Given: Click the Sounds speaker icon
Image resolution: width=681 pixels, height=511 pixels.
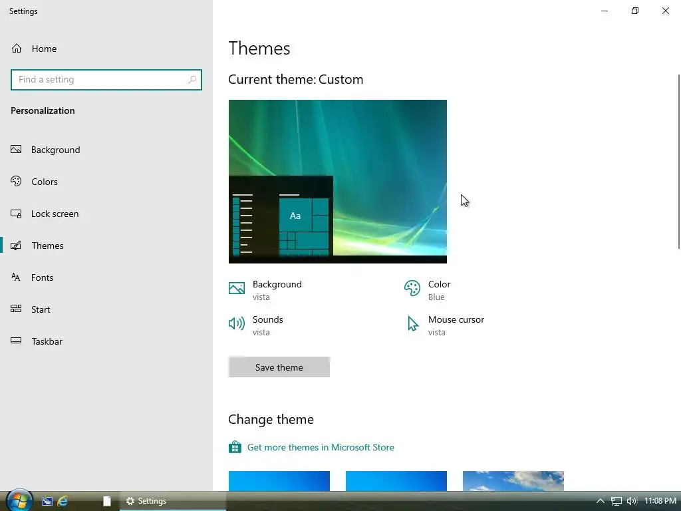Looking at the screenshot, I should click(237, 323).
